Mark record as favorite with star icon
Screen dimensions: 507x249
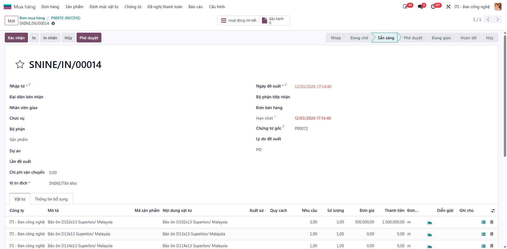tap(20, 64)
